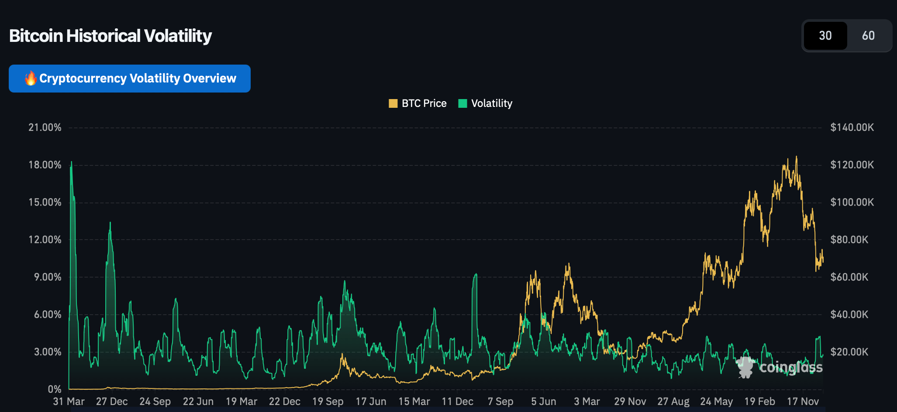Image resolution: width=897 pixels, height=412 pixels.
Task: Hide the BTC Price legend label
Action: [424, 103]
